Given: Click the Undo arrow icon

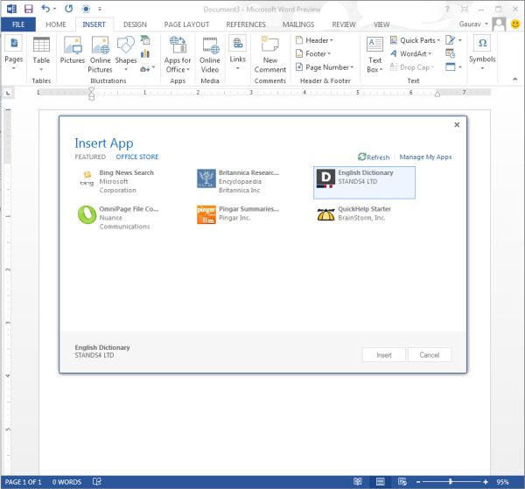Looking at the screenshot, I should 45,9.
